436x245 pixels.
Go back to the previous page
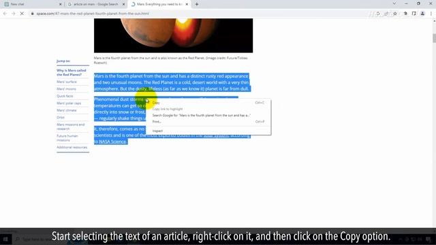click(5, 14)
